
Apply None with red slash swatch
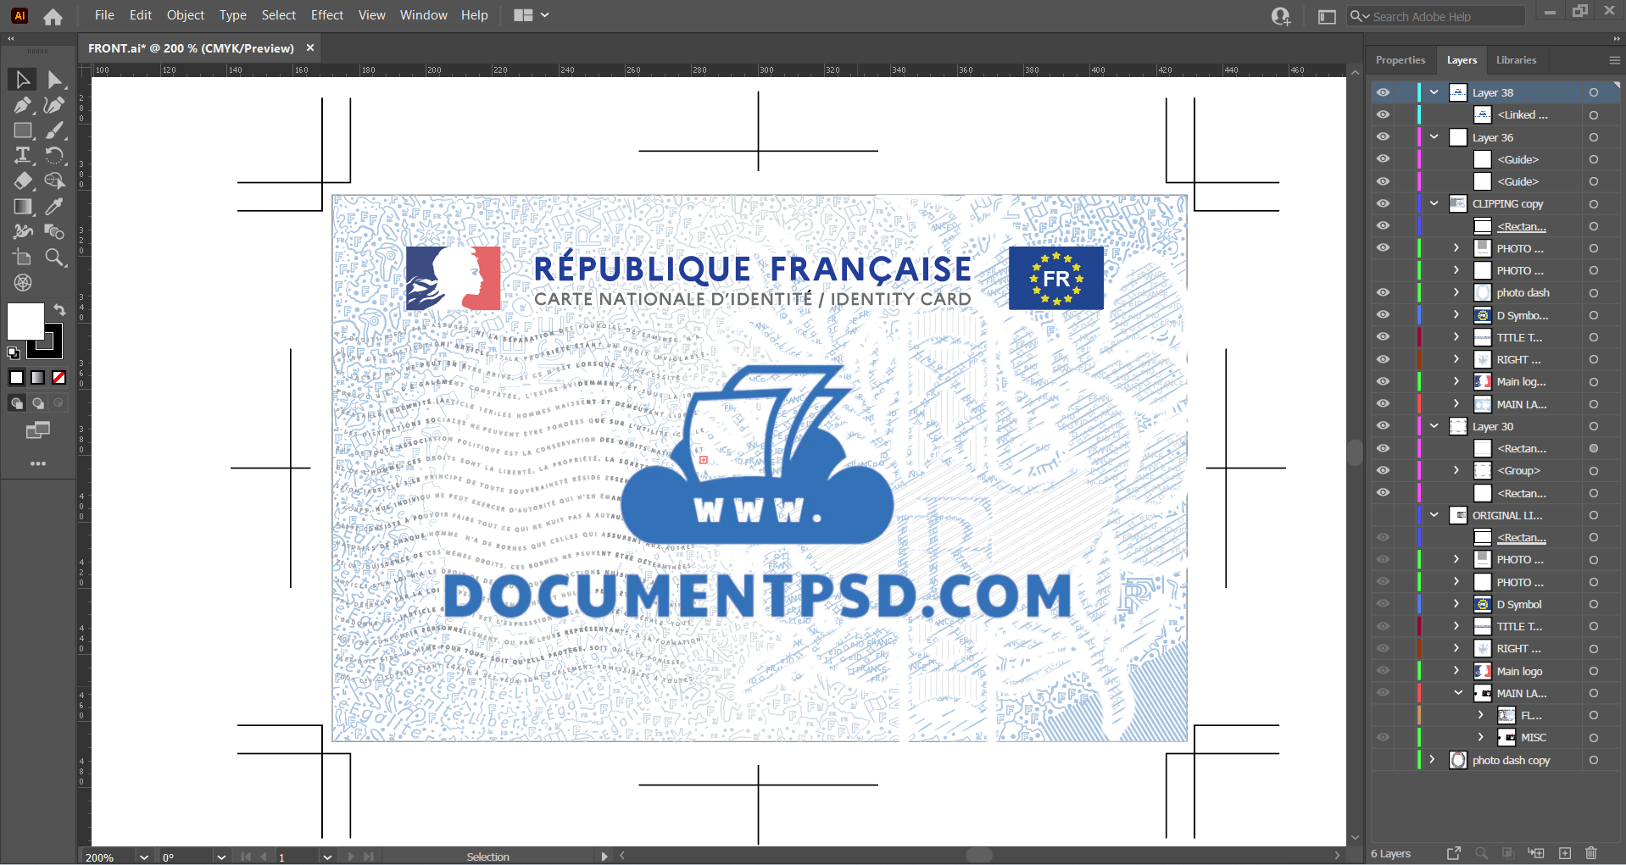tap(59, 378)
